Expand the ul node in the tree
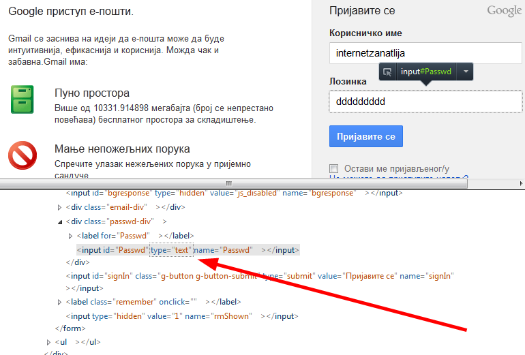Viewport: 525px width, 355px height. click(48, 342)
